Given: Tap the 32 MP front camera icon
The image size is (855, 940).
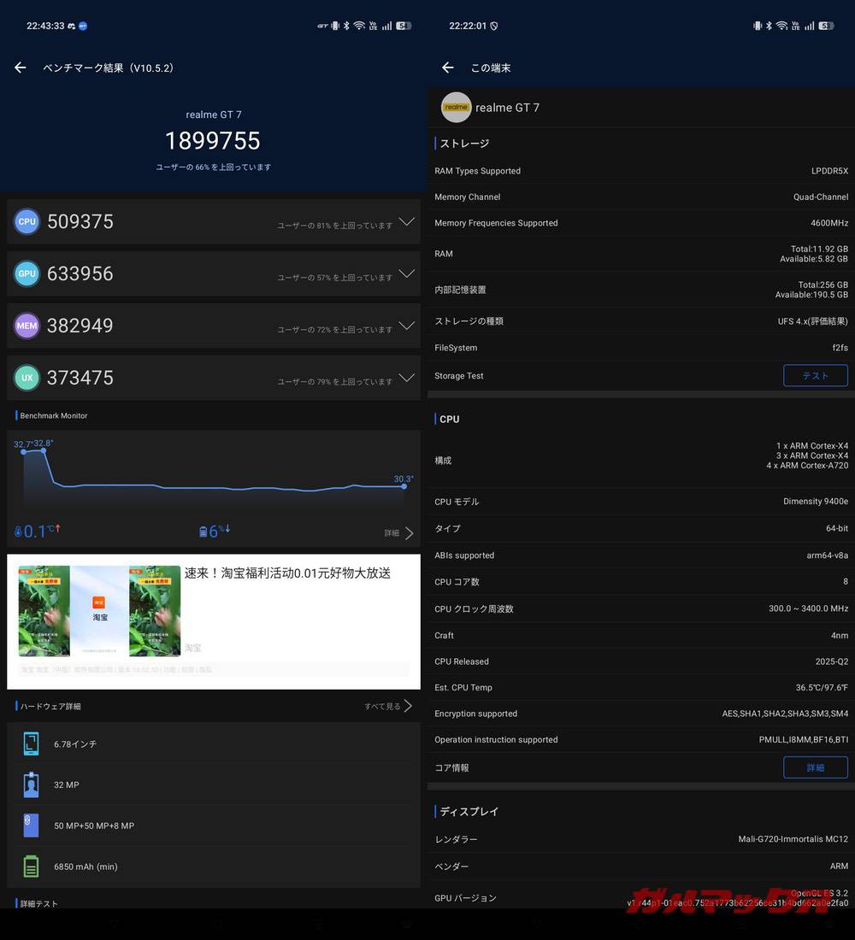Looking at the screenshot, I should pyautogui.click(x=31, y=784).
